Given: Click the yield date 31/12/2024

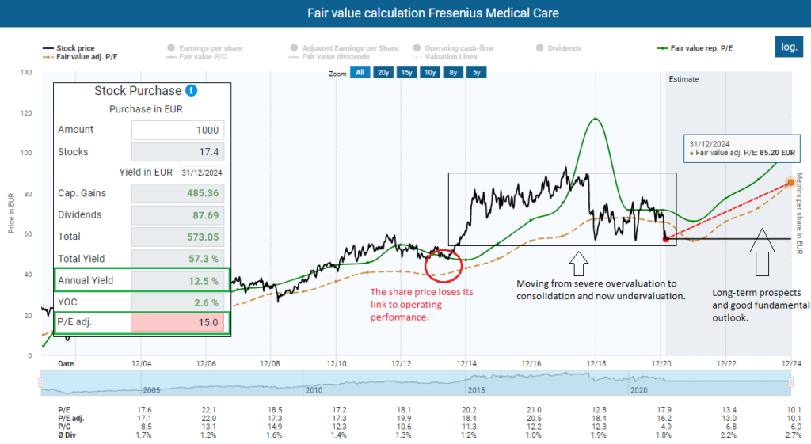Looking at the screenshot, I should [202, 173].
